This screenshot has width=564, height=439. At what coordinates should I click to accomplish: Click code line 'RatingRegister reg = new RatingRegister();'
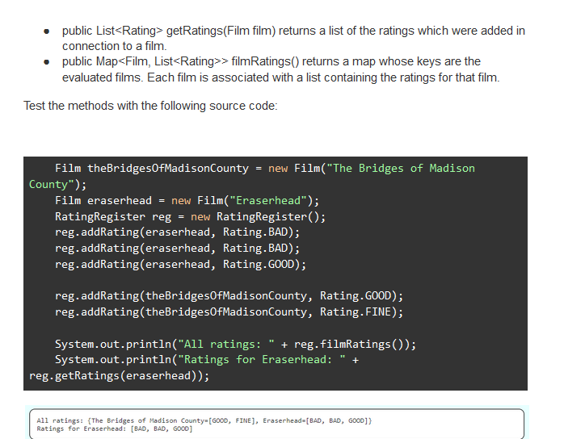(190, 216)
